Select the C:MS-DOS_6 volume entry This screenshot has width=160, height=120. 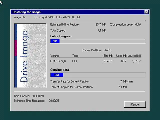pos(58,61)
